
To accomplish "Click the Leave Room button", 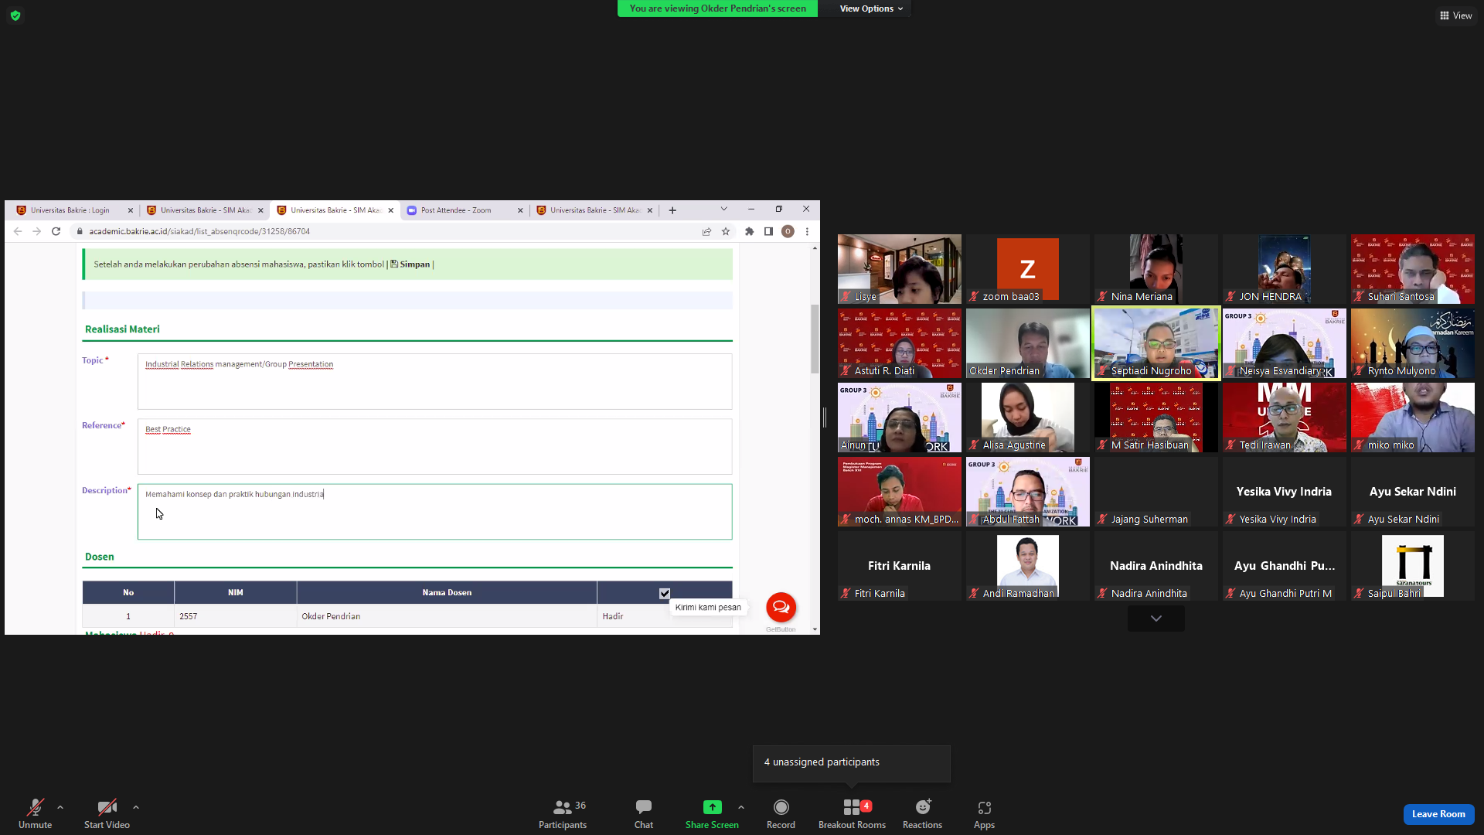I will coord(1438,814).
